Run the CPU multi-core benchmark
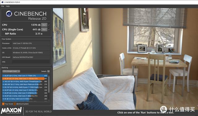 [44, 25]
